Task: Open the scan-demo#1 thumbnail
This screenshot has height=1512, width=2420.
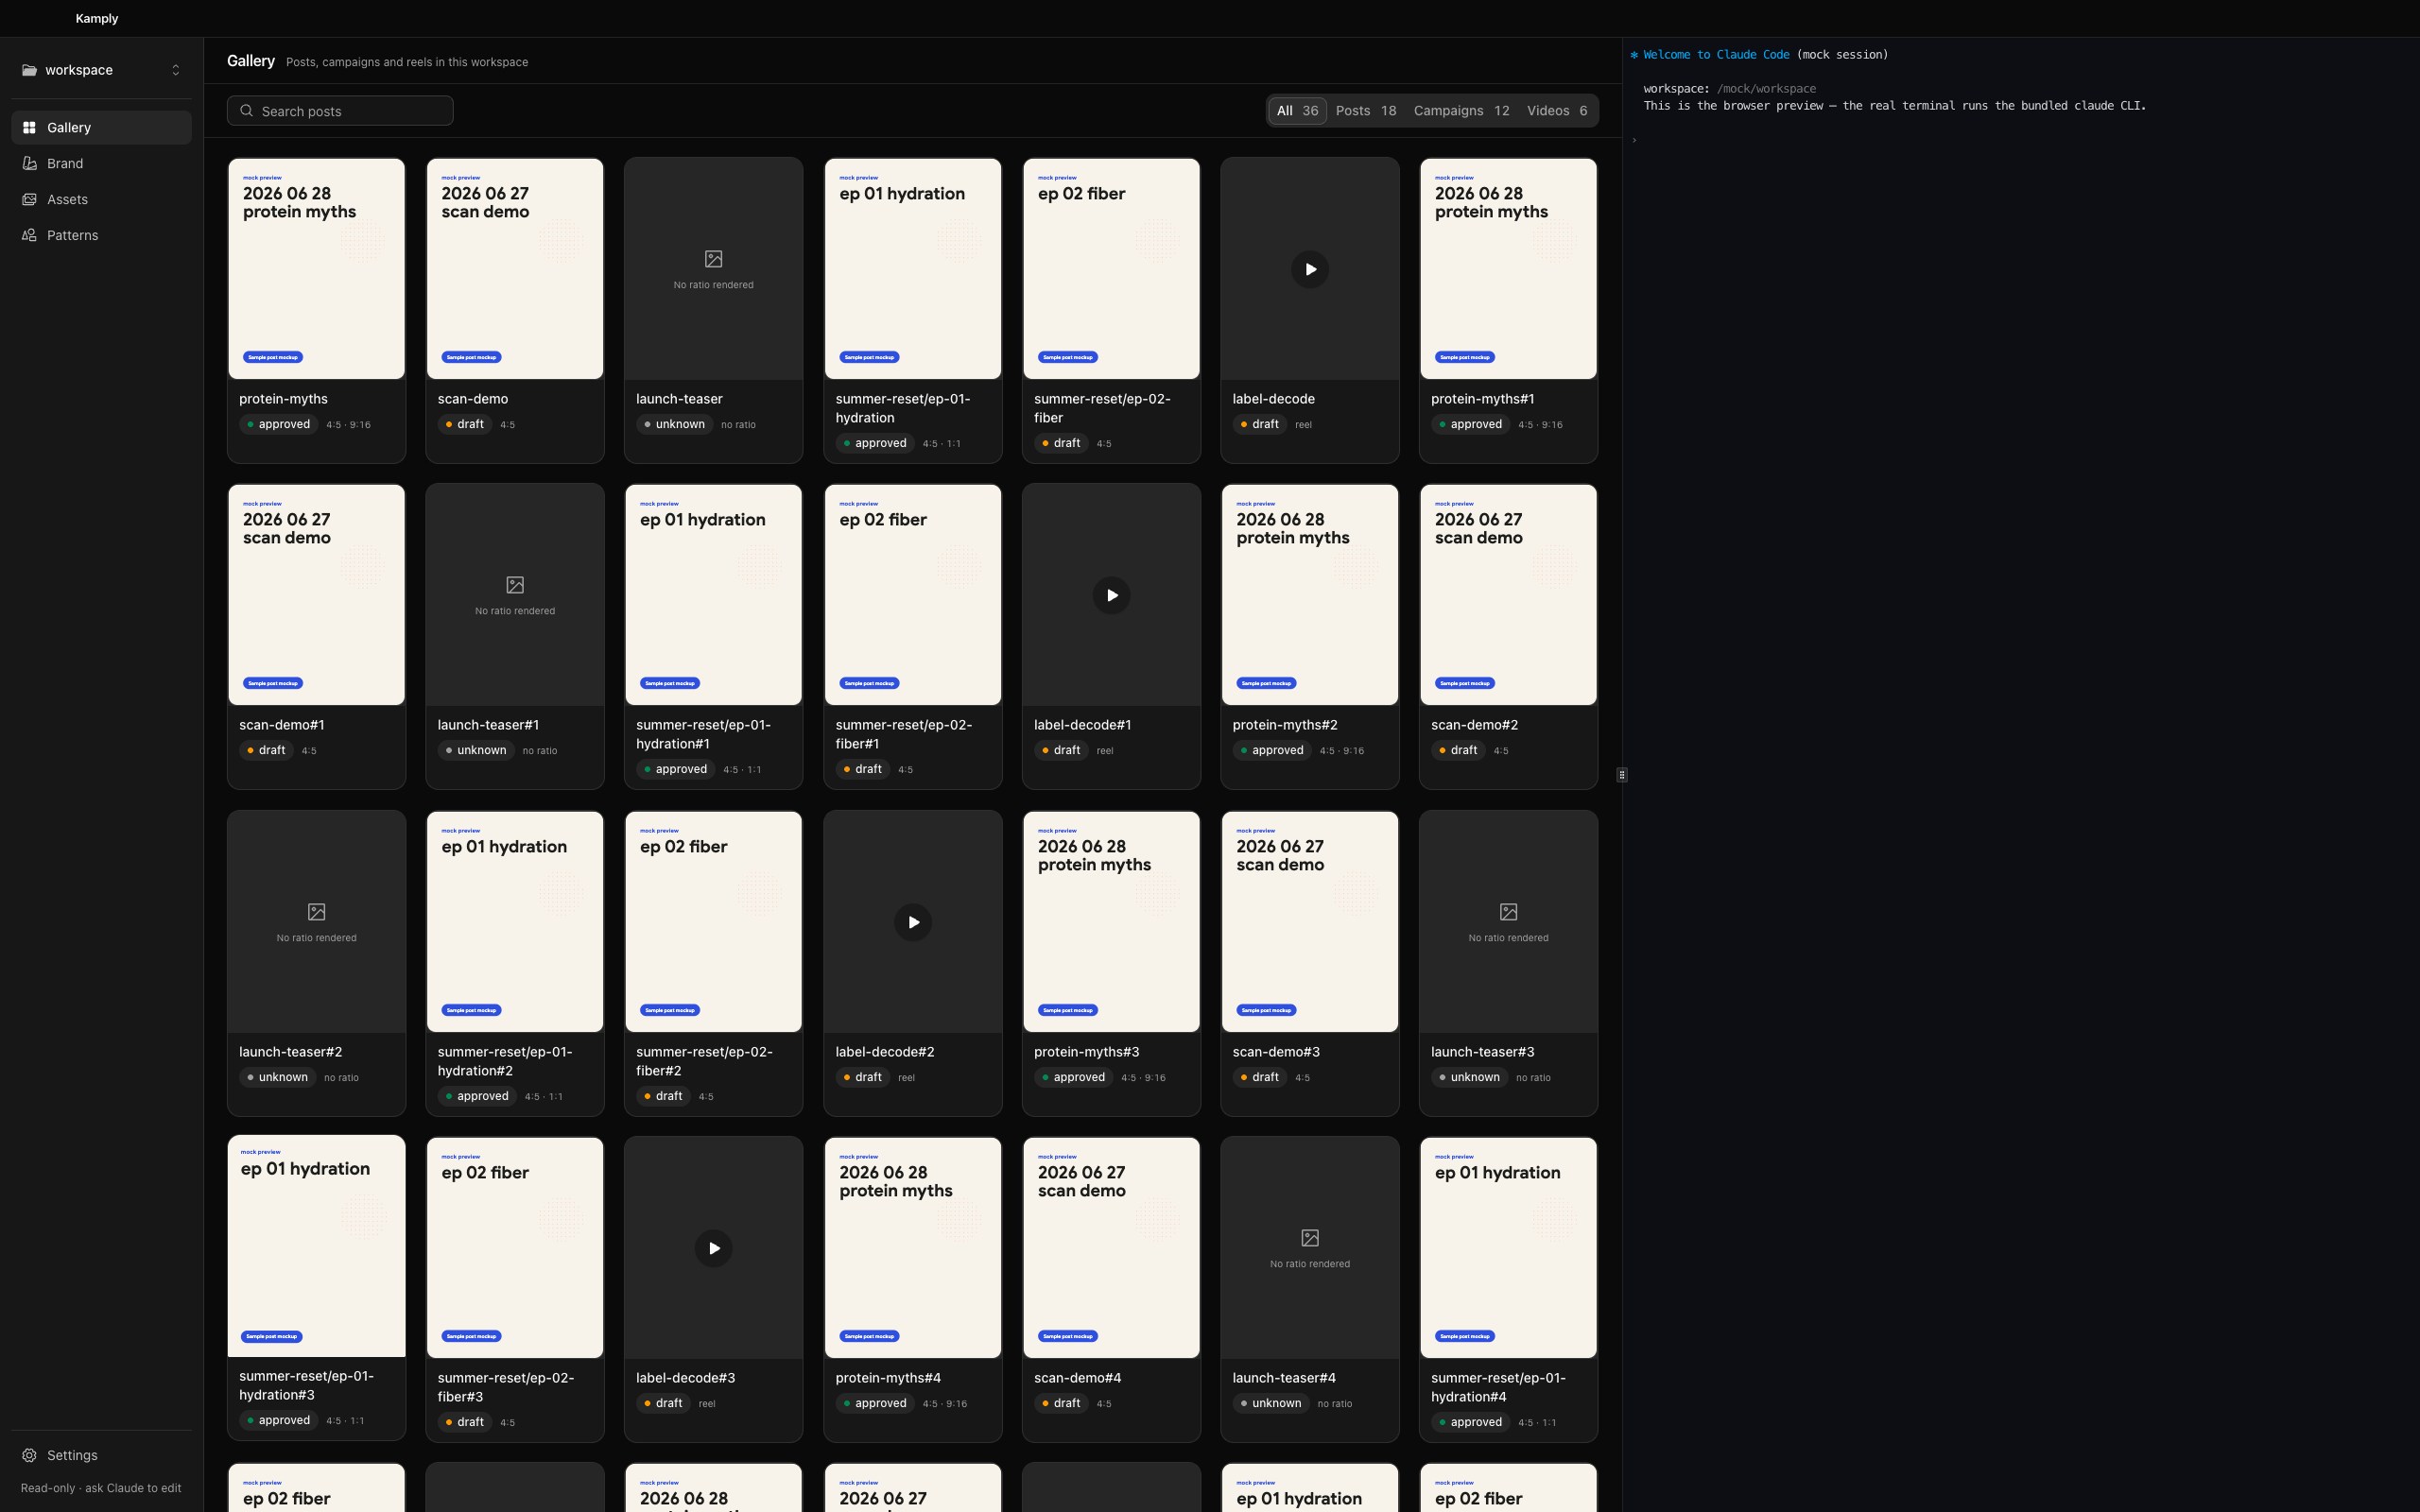Action: (317, 595)
